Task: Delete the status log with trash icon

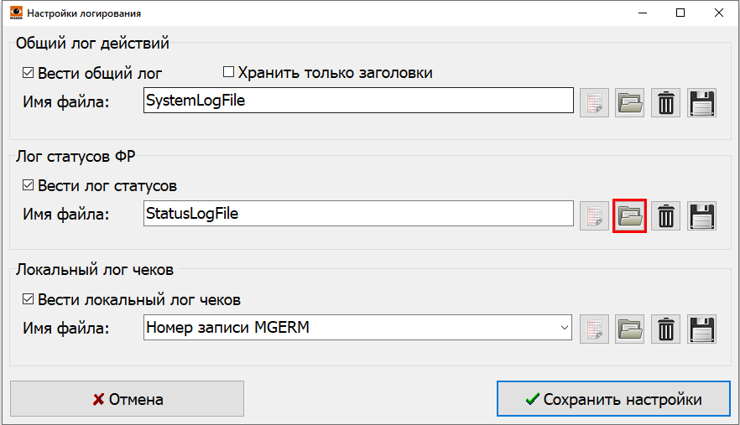Action: coord(666,215)
